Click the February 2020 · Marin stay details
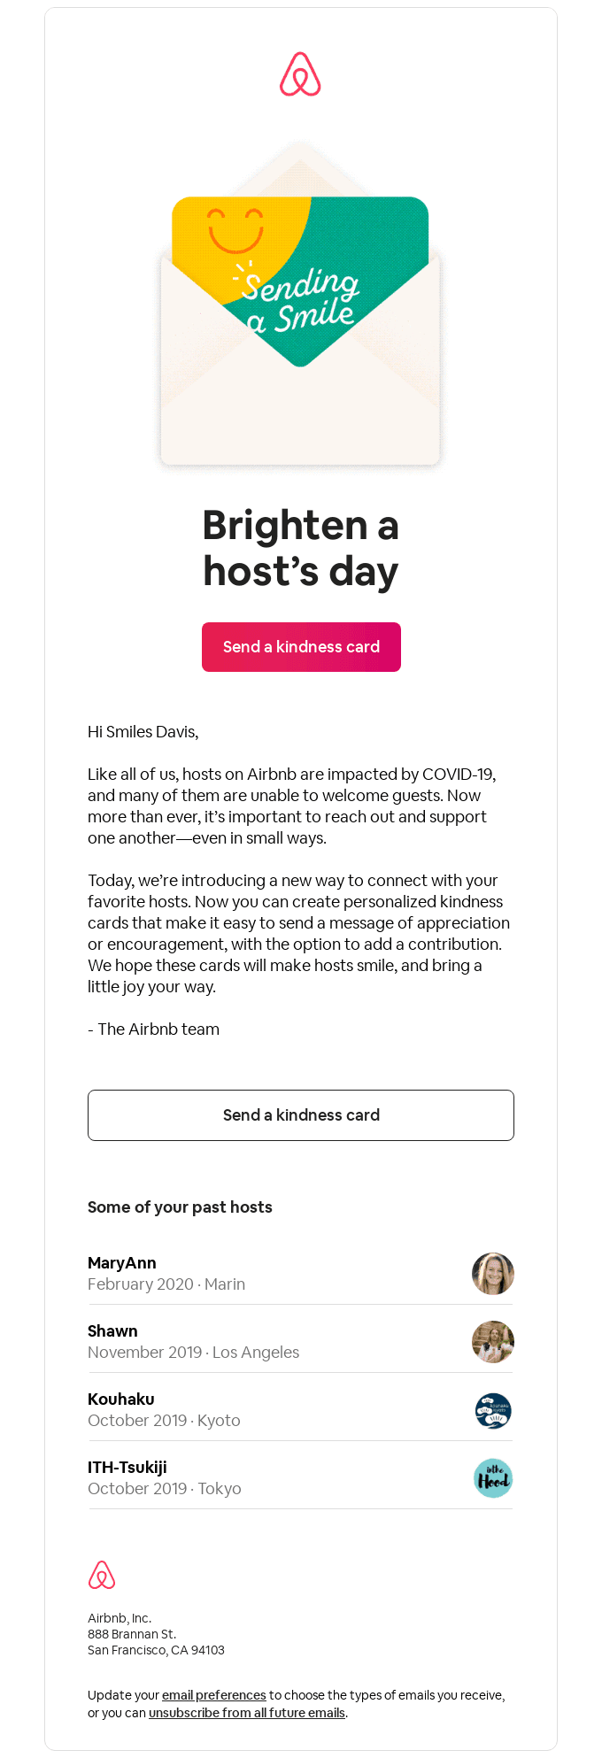602x1758 pixels. pyautogui.click(x=166, y=1284)
